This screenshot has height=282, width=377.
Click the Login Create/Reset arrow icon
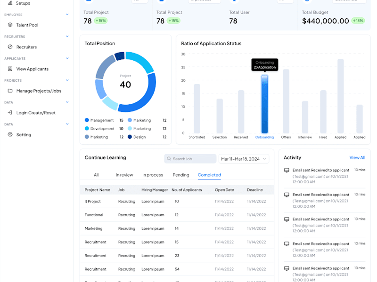point(10,112)
